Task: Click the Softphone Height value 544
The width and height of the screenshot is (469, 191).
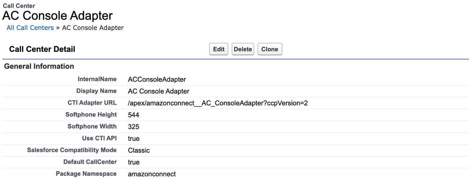Action: (x=134, y=115)
